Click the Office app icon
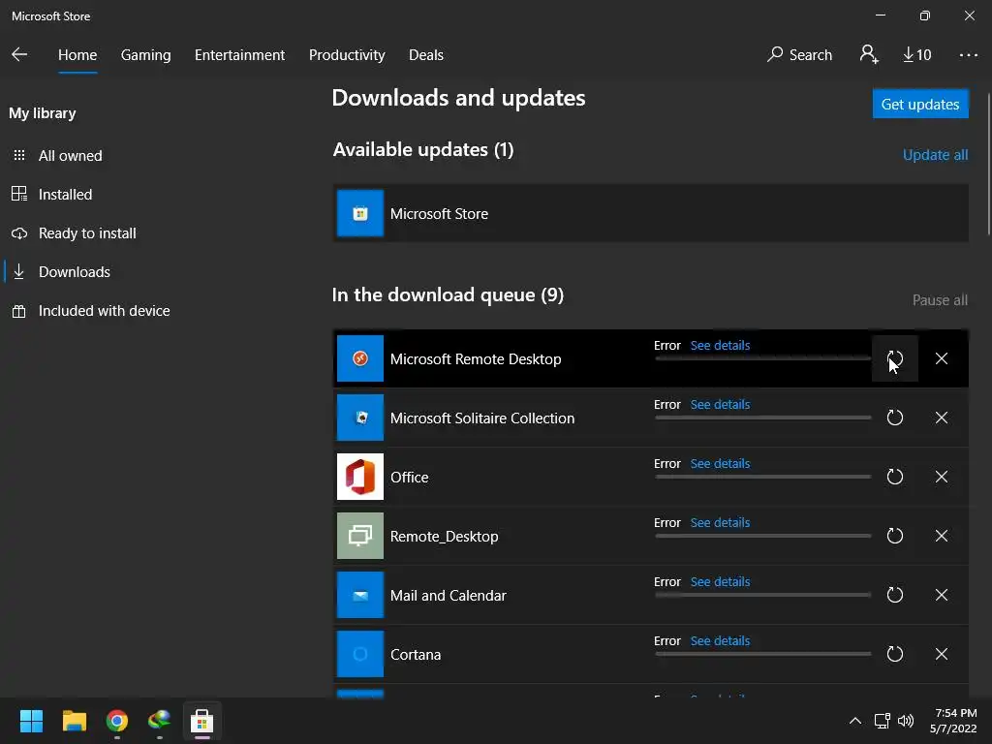The image size is (992, 744). [360, 477]
